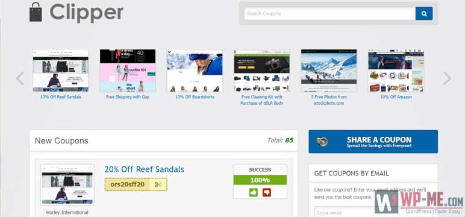Open the 10% Off Boardshorts link
Screen dimensions: 465x217
195,97
